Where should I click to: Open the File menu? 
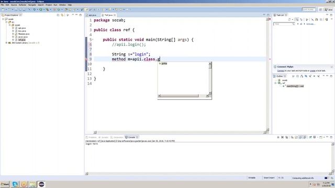tap(2, 5)
